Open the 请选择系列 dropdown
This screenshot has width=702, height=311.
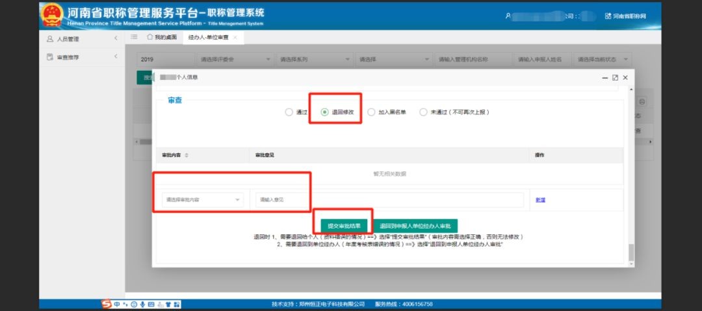click(313, 59)
